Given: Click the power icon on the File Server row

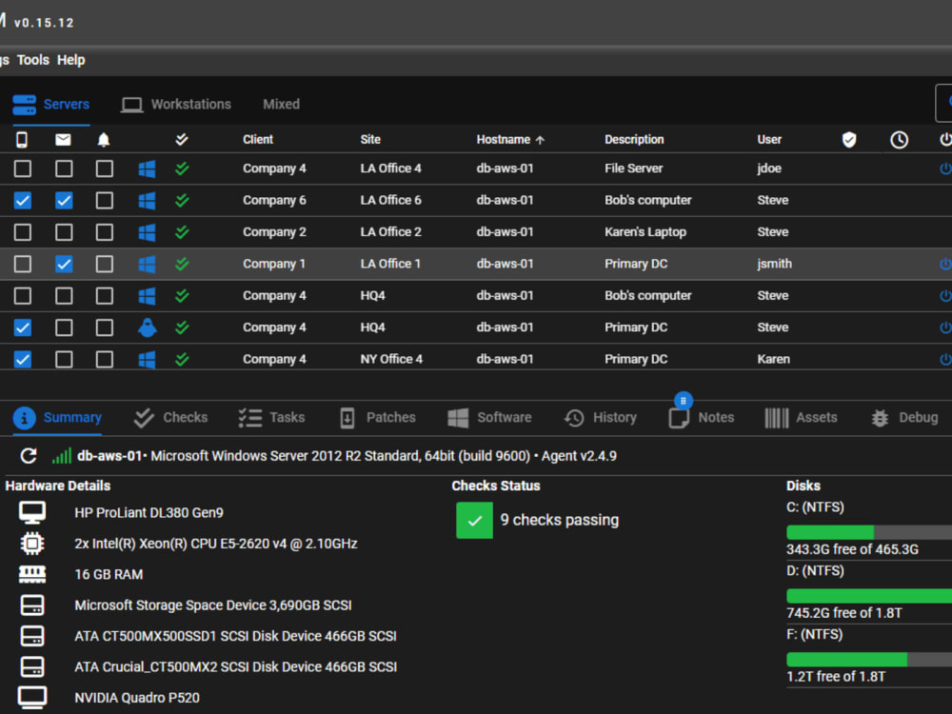Looking at the screenshot, I should (944, 169).
